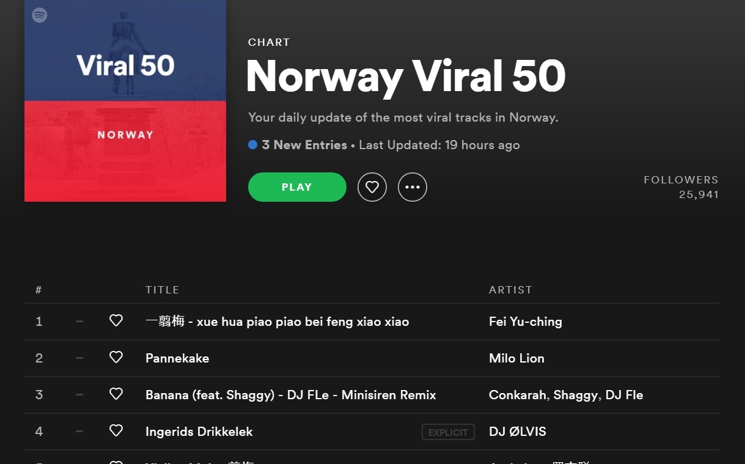Select the Pannekake track title
Screen dimensions: 745x464
tap(177, 358)
